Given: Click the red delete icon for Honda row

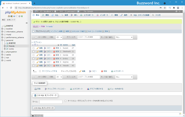Looking at the screenshot, I should (x=54, y=55).
